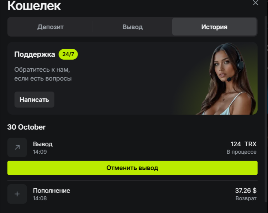Open the Пополнение 14:08 transaction entry

click(132, 194)
